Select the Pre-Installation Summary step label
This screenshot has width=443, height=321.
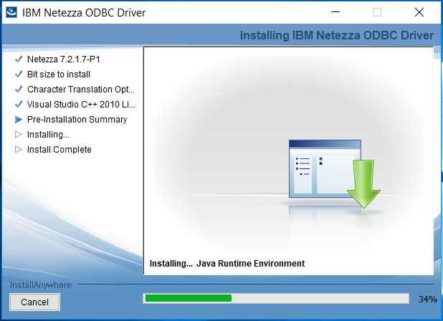pos(77,120)
